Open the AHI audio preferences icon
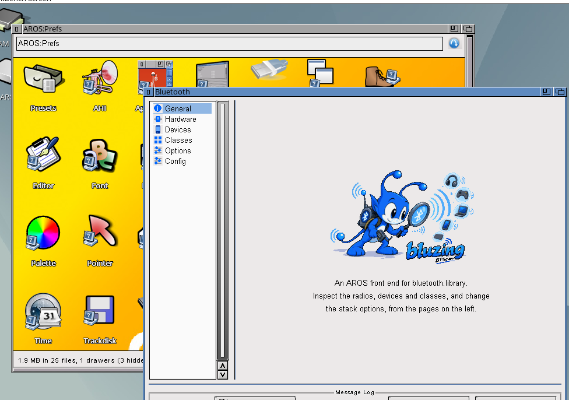Viewport: 569px width, 400px height. 100,78
